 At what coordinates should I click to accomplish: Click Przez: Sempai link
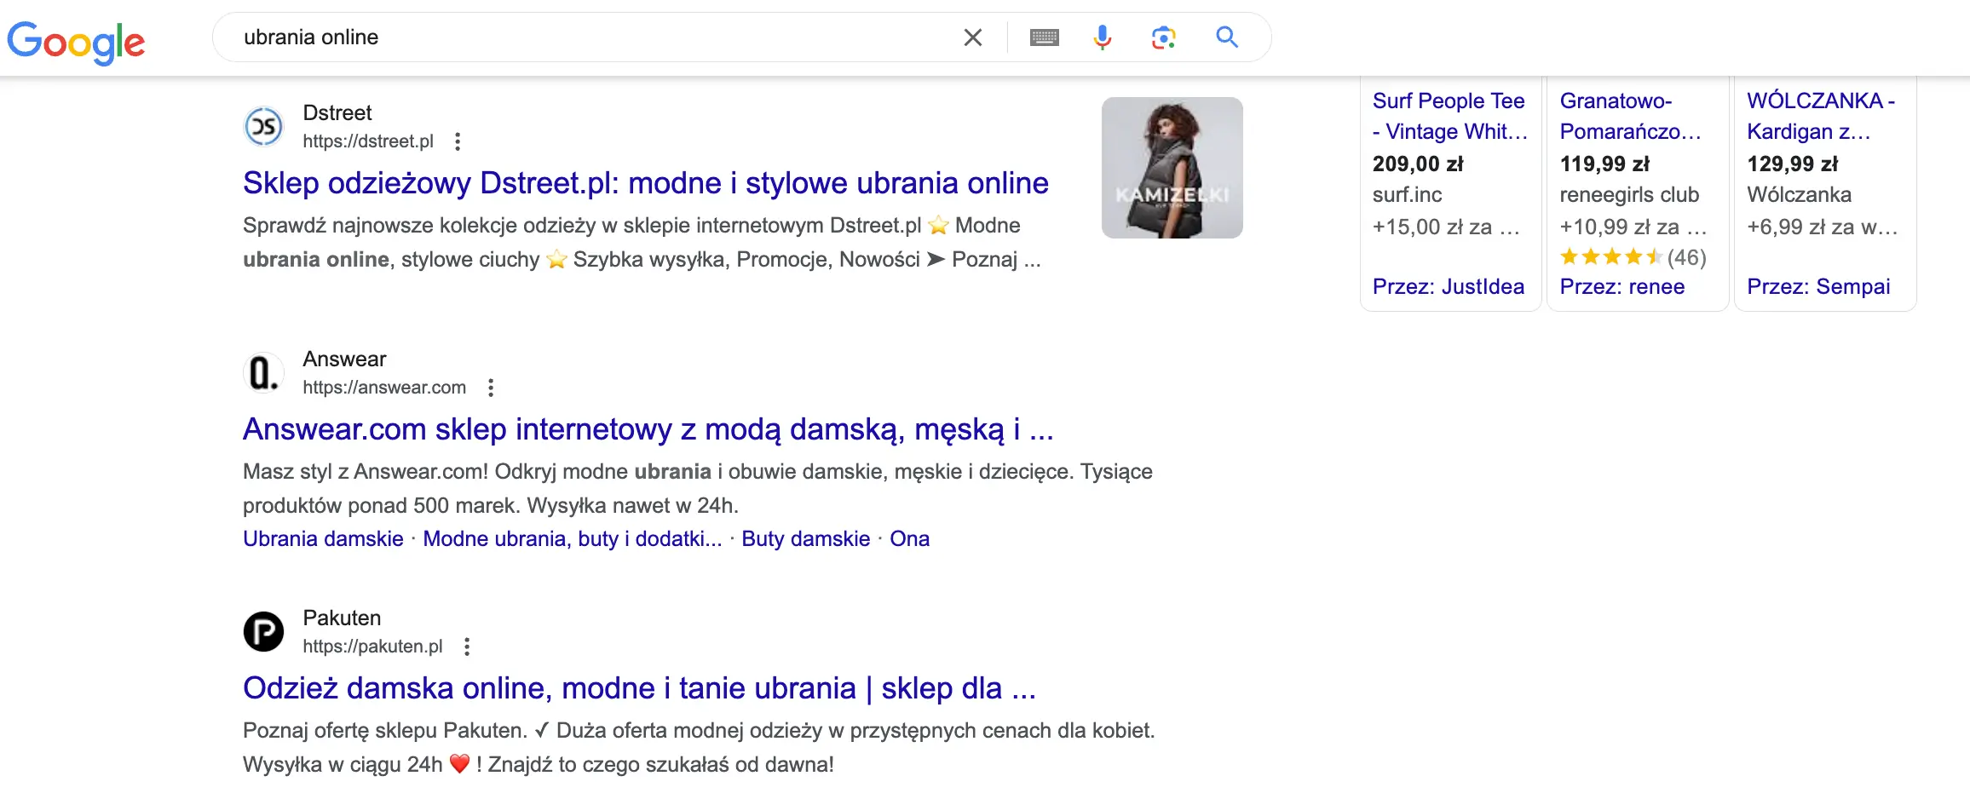1818,286
